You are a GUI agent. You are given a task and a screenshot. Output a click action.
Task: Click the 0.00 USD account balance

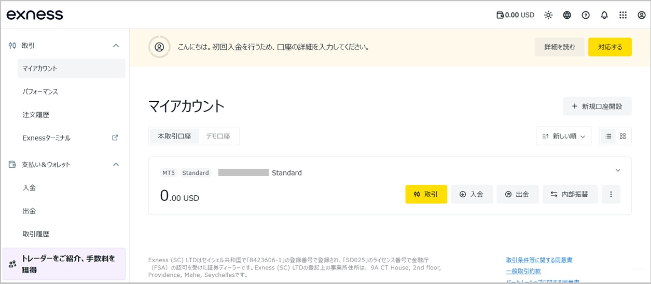pos(179,196)
